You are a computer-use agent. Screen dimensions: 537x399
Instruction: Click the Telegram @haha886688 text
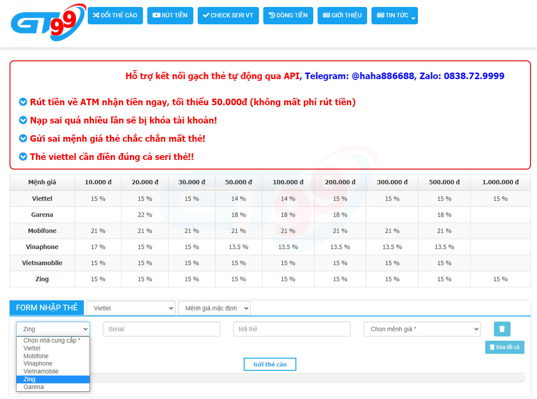click(x=359, y=76)
